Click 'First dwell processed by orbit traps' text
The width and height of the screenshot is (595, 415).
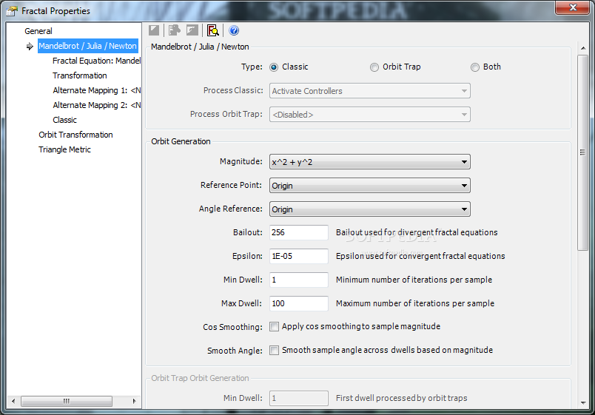pos(401,398)
